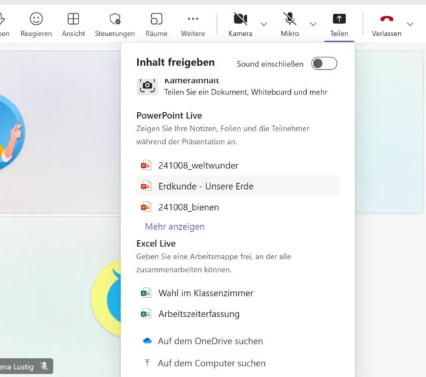Open Steuerungen meeting controls
Image resolution: width=426 pixels, height=377 pixels.
point(114,25)
